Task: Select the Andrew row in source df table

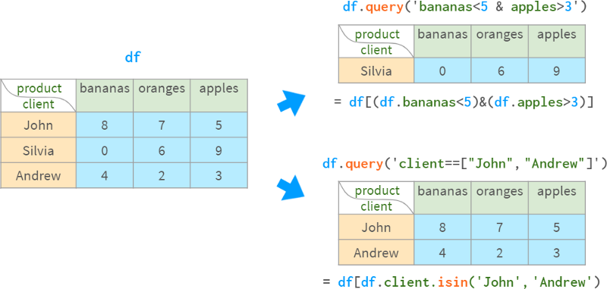Action: pyautogui.click(x=124, y=175)
